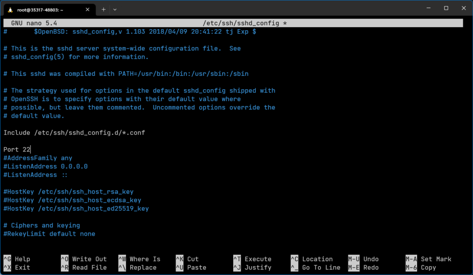Click the #ListenAddress 0.0.0.0 line
This screenshot has height=275, width=473.
pyautogui.click(x=46, y=167)
